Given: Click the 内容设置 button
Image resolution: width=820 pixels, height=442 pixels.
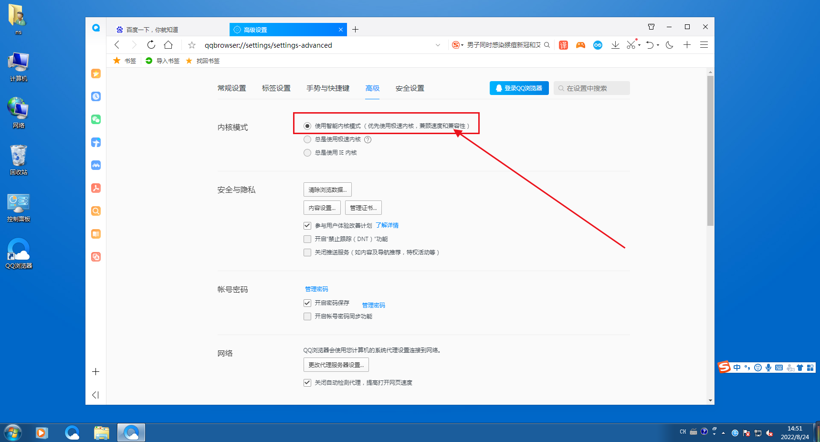Looking at the screenshot, I should (x=322, y=208).
